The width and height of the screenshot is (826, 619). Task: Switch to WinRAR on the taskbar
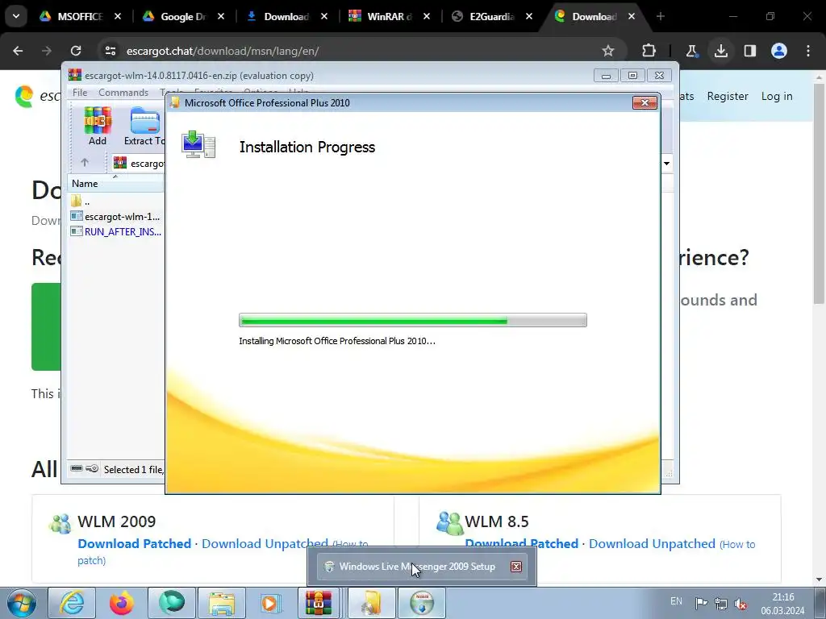pos(319,603)
